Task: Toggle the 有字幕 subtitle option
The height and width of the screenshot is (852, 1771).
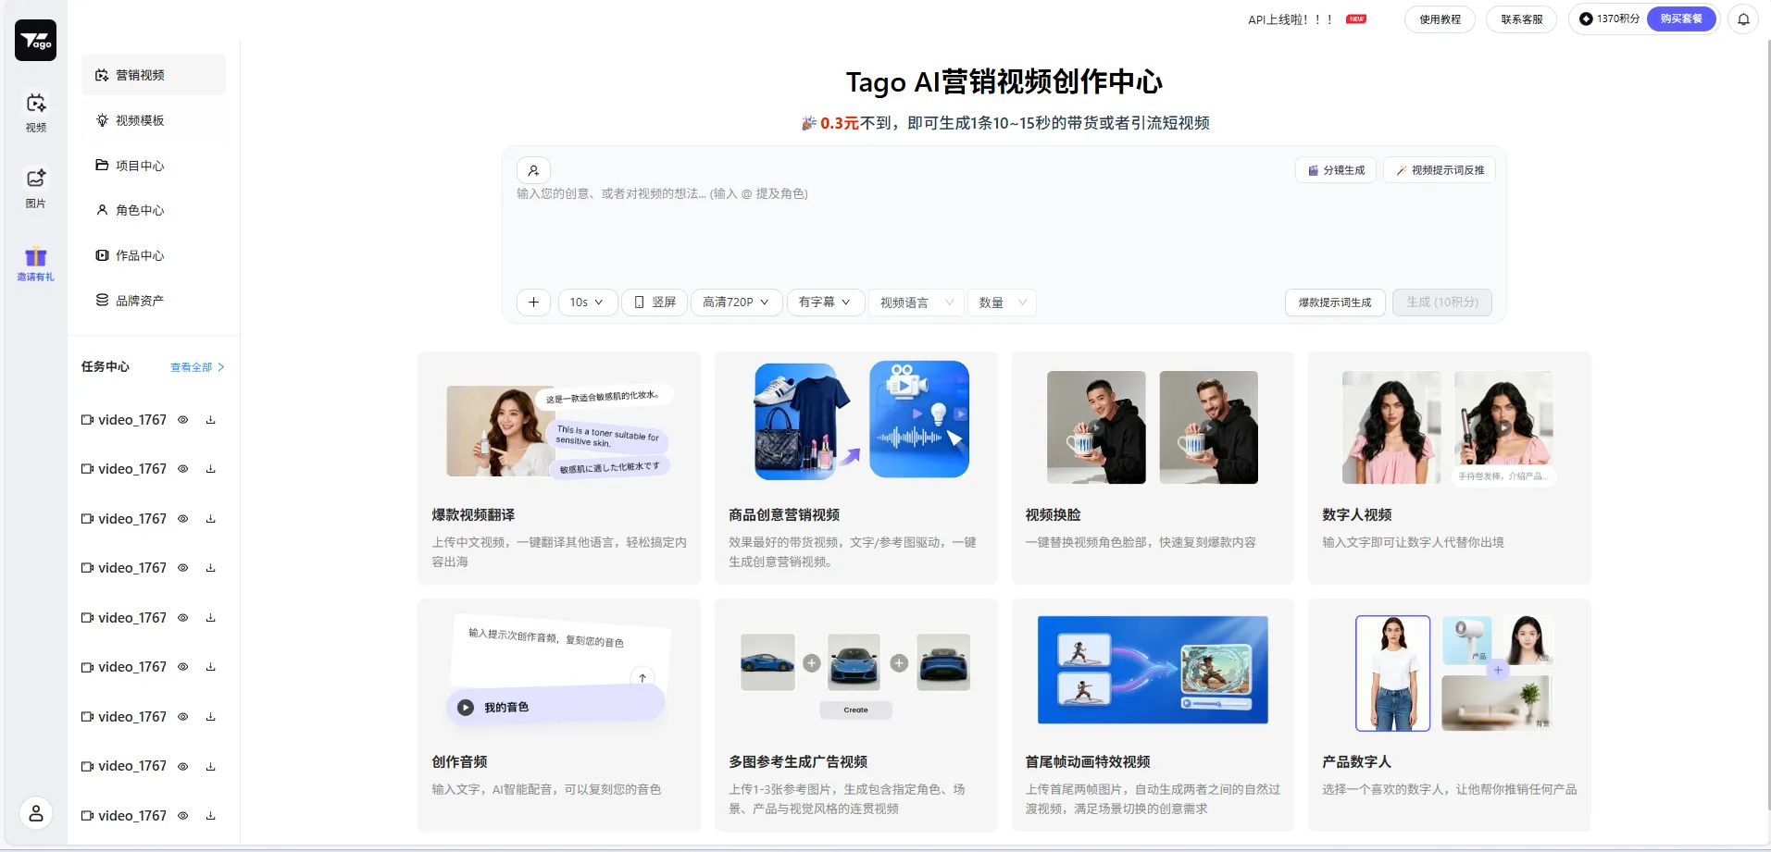Action: (823, 303)
